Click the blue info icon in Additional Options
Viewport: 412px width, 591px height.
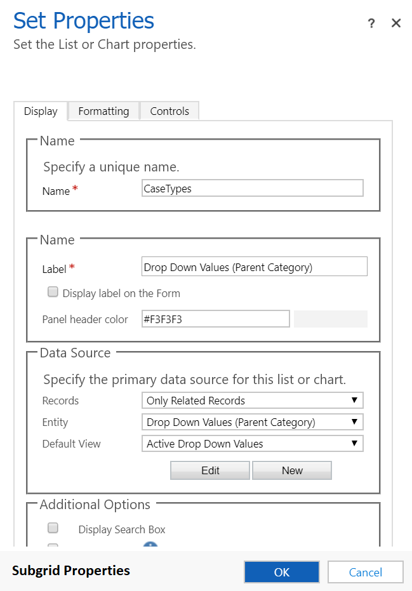[x=150, y=545]
